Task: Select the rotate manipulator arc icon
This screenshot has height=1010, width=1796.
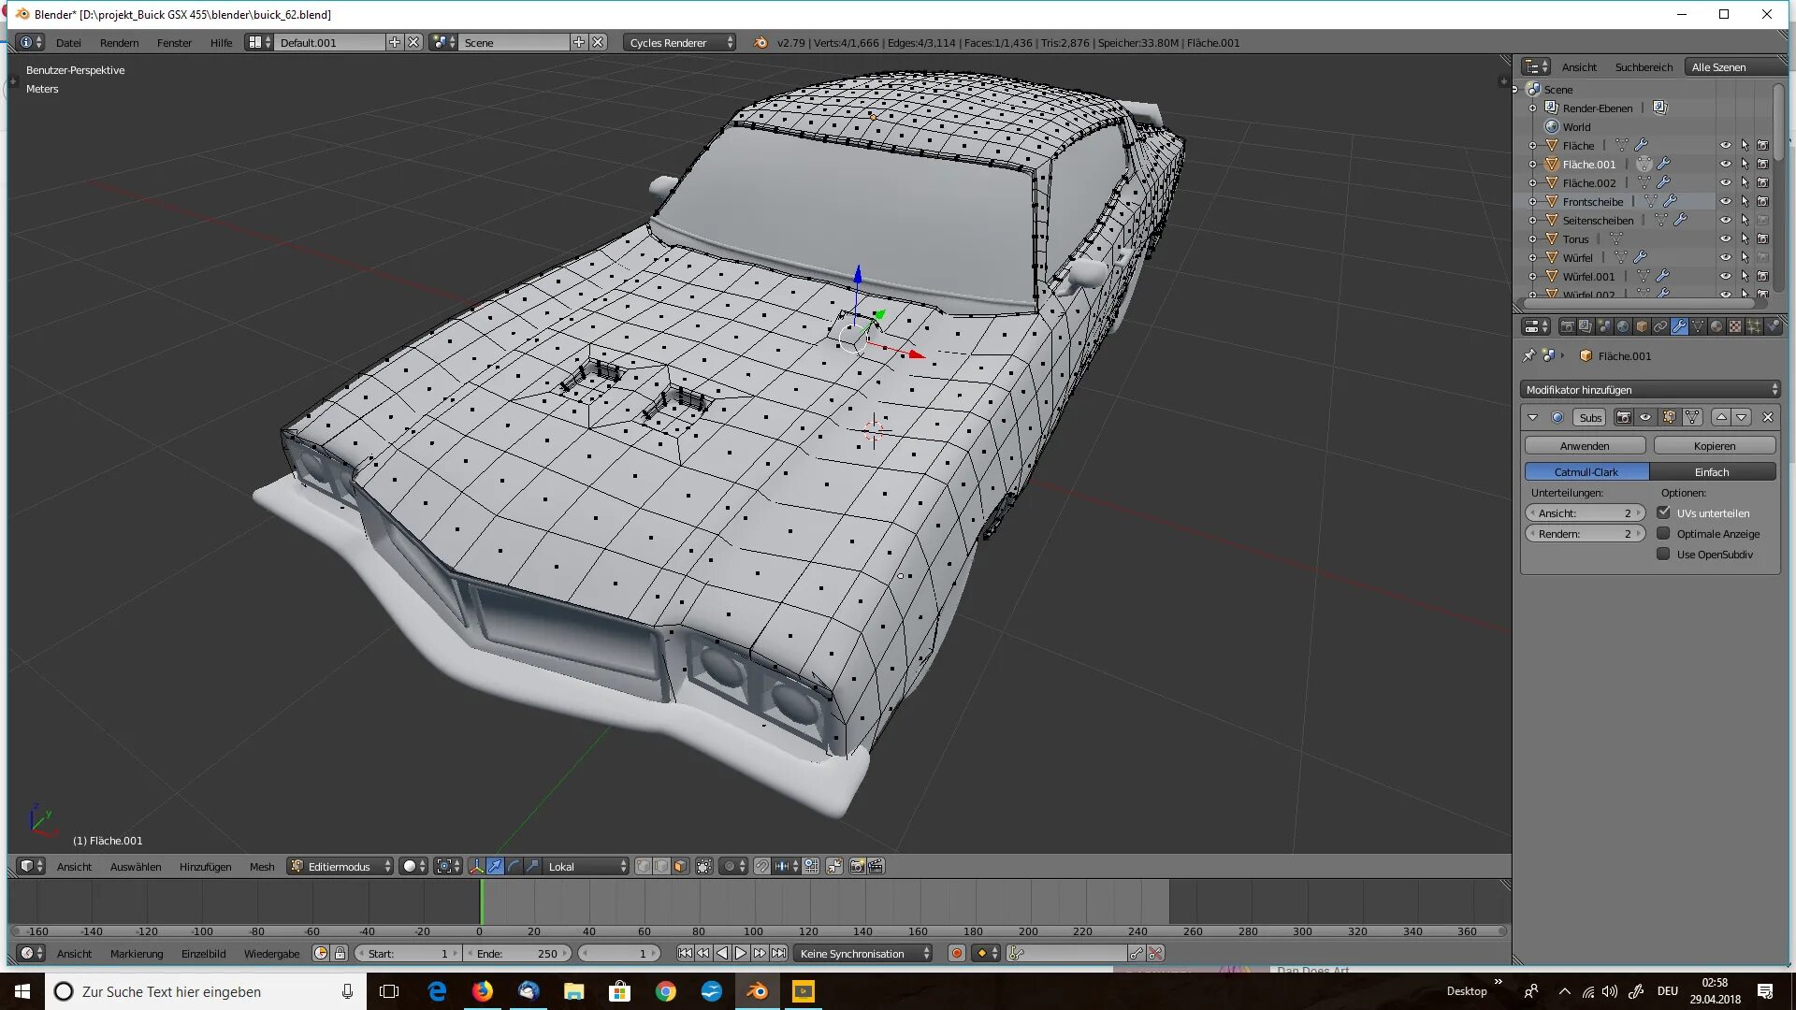Action: click(x=514, y=866)
